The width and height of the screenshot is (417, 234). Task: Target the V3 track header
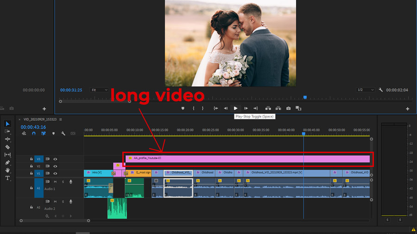[x=39, y=159]
